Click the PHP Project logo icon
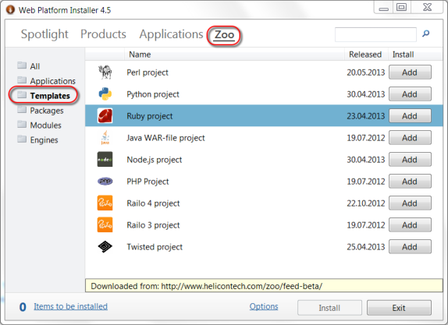The width and height of the screenshot is (448, 325). (105, 181)
